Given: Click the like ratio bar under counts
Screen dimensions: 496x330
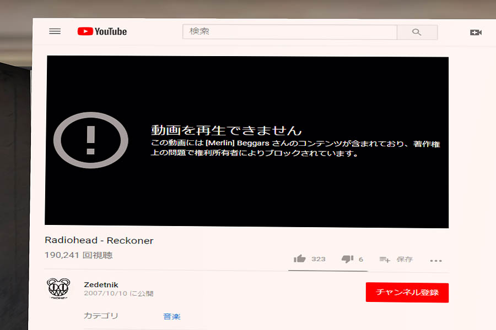Looking at the screenshot, I should tap(328, 271).
